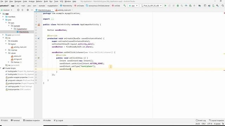Image resolution: width=225 pixels, height=126 pixels.
Task: Select gradle.properties in Gradle Scripts
Action: click(x=14, y=83)
